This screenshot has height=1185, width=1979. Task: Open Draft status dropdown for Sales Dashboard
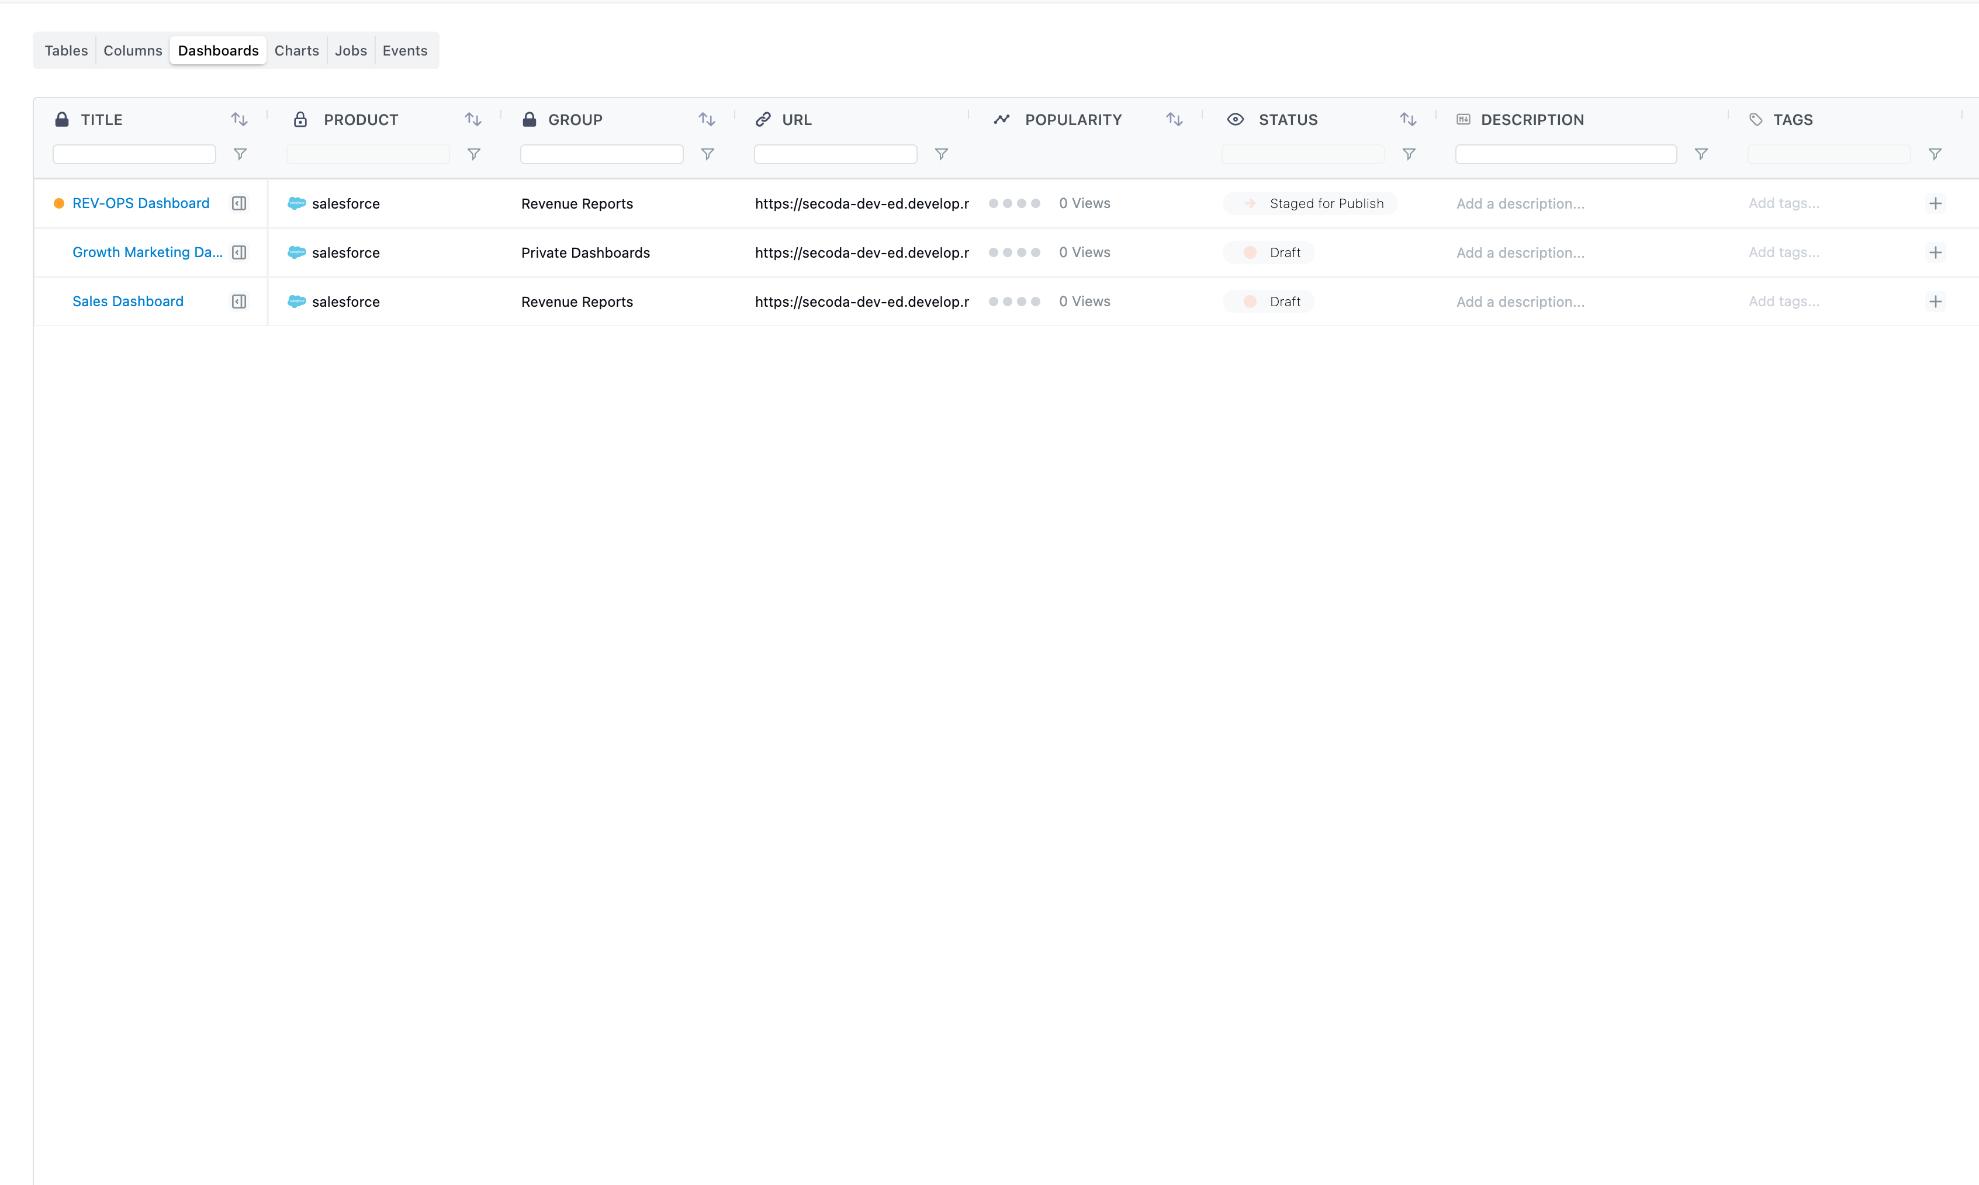pos(1269,302)
